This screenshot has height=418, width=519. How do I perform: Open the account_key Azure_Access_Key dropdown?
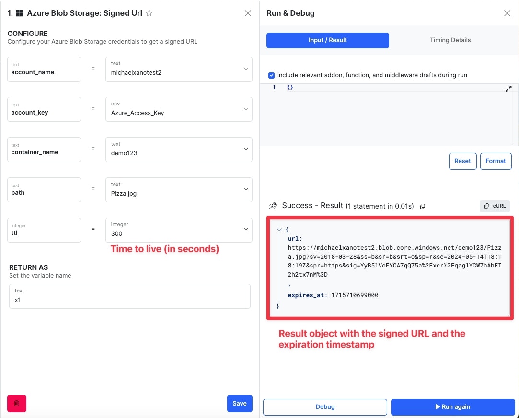(x=246, y=109)
